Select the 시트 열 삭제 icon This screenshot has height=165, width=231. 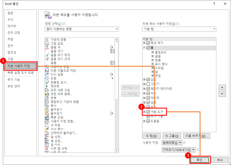pyautogui.click(x=47, y=149)
